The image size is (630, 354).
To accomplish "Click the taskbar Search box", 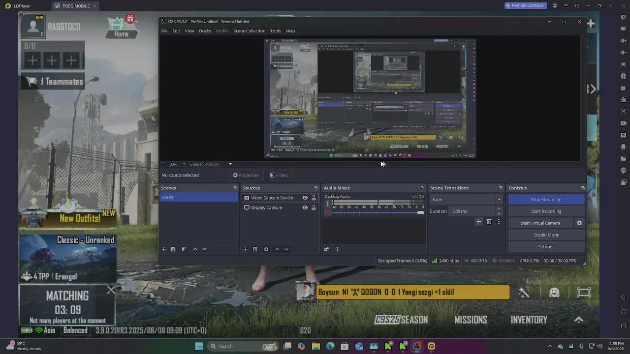I will (244, 346).
